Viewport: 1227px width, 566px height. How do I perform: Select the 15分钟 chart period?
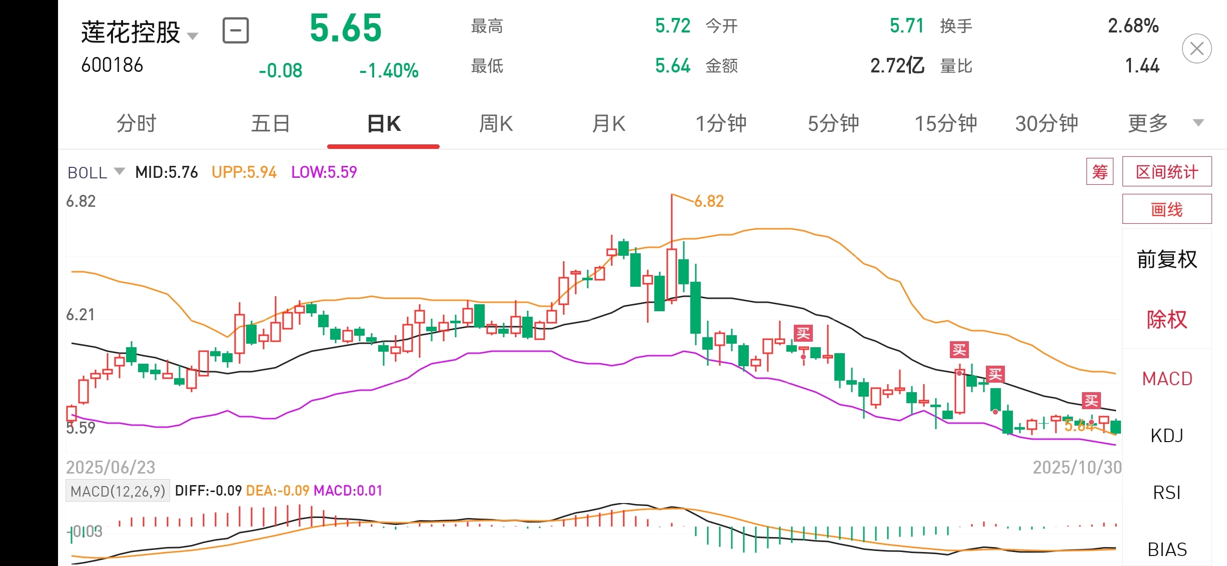click(945, 123)
